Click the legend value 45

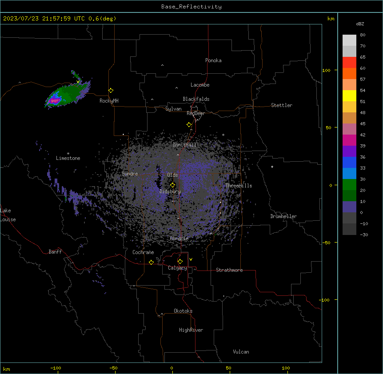click(363, 124)
